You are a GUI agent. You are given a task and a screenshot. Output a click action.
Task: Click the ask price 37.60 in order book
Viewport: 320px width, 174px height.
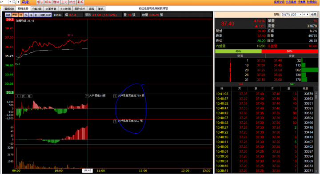278,79
